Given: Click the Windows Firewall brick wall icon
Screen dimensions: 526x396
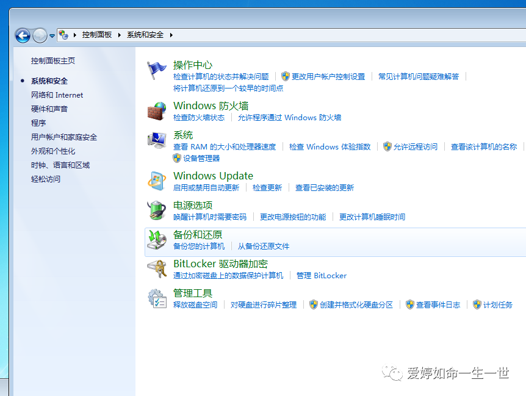Looking at the screenshot, I should pyautogui.click(x=157, y=111).
